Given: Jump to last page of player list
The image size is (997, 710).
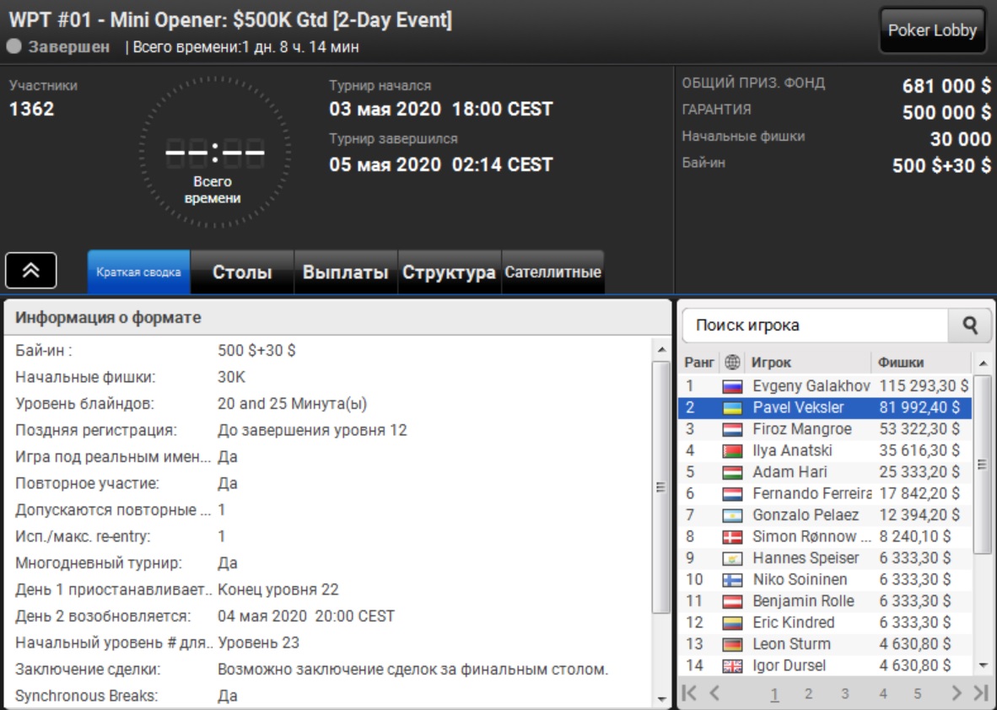Looking at the screenshot, I should click(x=980, y=693).
